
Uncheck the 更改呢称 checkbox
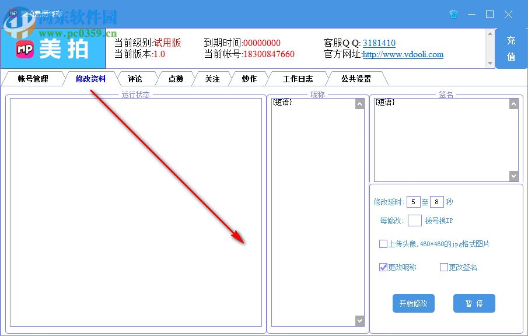click(x=383, y=267)
